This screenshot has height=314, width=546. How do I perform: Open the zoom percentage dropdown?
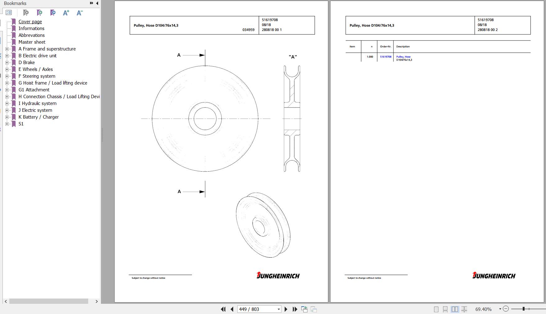[x=500, y=309]
